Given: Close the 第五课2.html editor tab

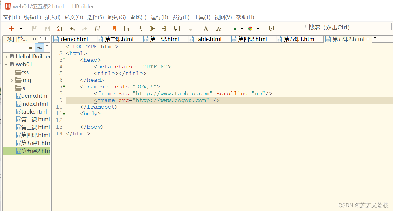Looking at the screenshot, I should tap(368, 39).
